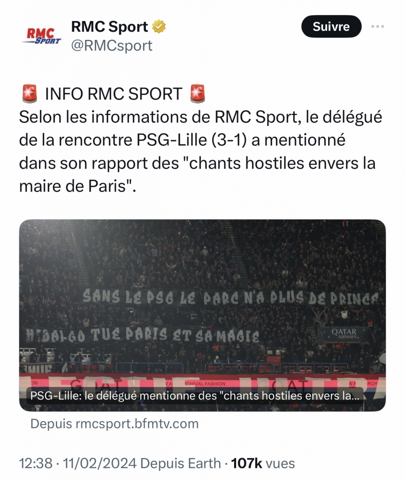
Task: Click the PSG-Lille article headline caption
Action: point(195,396)
